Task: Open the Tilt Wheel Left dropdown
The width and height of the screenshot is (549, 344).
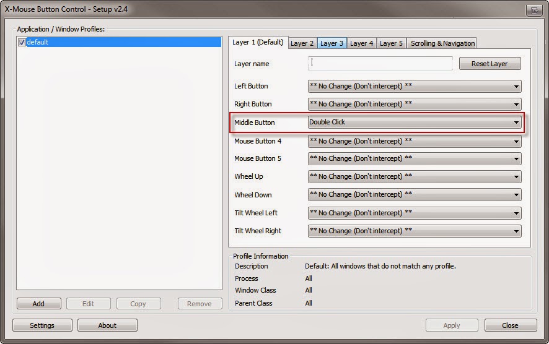Action: tap(415, 213)
